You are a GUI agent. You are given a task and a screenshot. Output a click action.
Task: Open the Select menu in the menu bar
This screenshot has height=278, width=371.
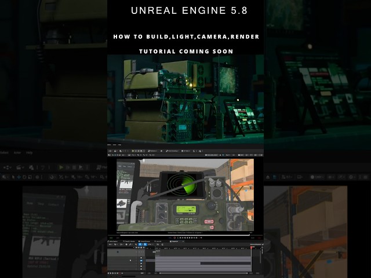108,145
